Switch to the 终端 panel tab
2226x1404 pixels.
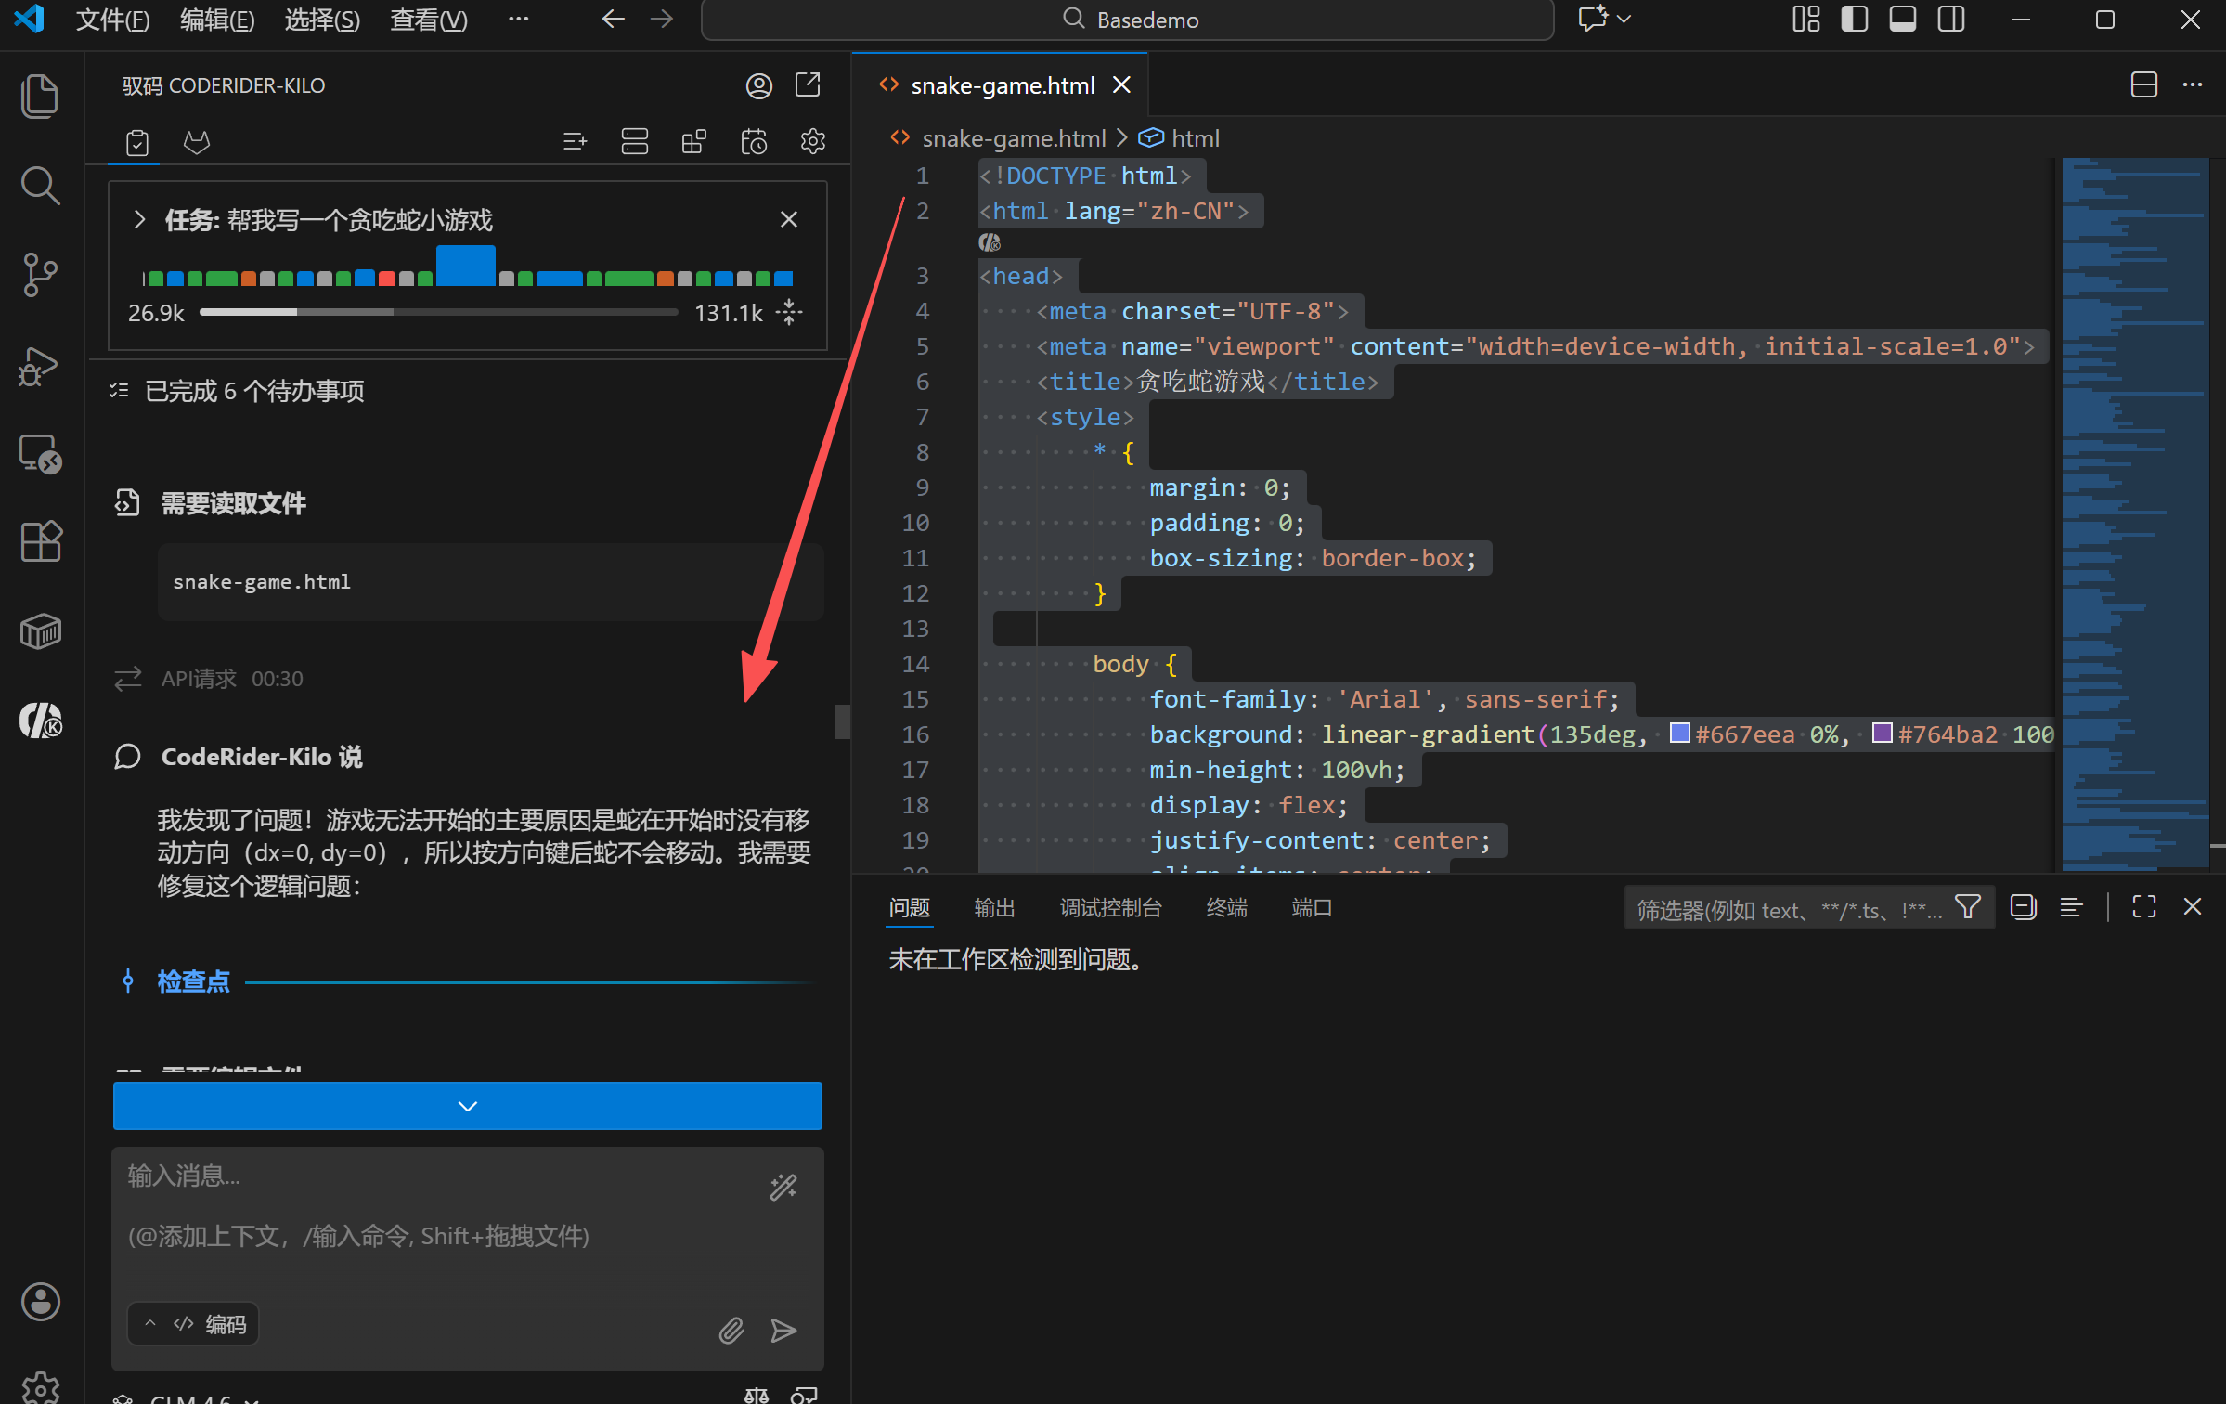[x=1225, y=907]
